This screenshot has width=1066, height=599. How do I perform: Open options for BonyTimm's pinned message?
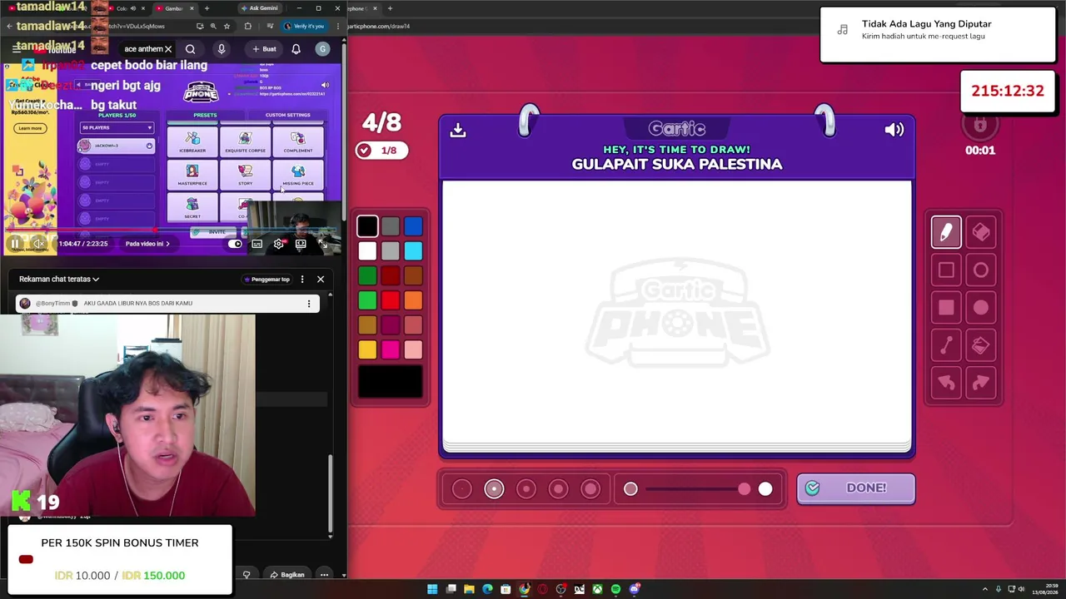click(309, 304)
